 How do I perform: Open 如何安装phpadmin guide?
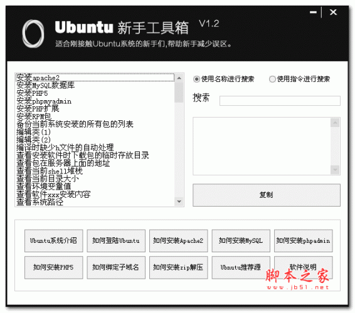304,240
